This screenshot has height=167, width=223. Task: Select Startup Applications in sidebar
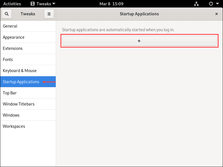click(x=28, y=82)
